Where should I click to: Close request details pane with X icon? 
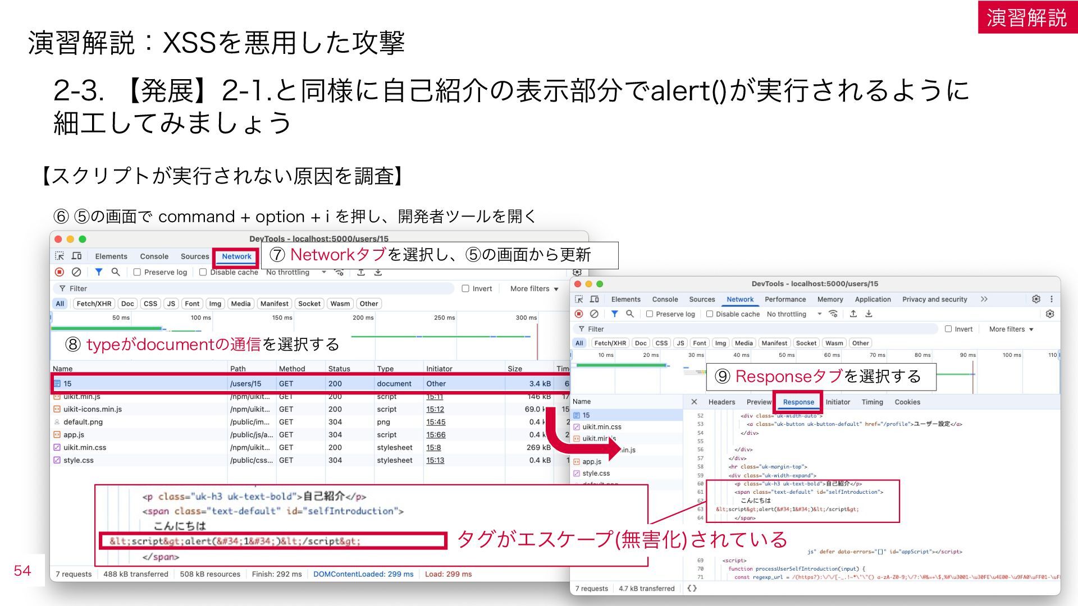695,402
